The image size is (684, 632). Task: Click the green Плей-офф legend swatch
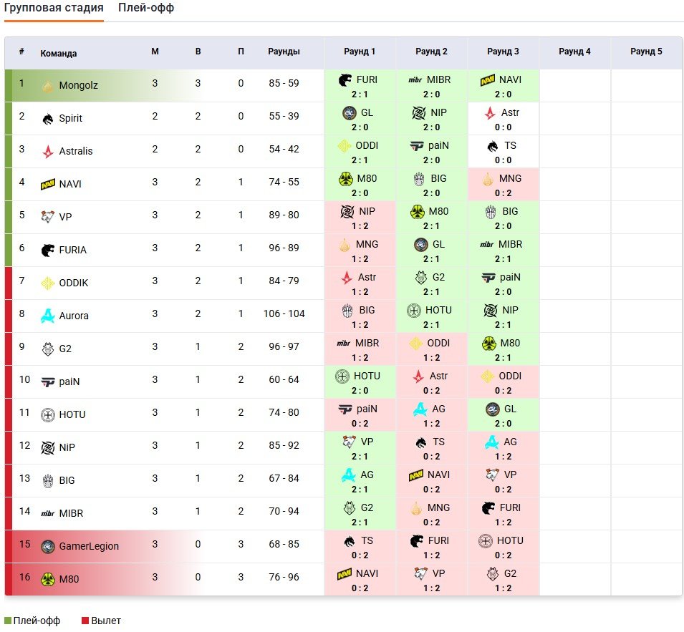click(x=8, y=621)
